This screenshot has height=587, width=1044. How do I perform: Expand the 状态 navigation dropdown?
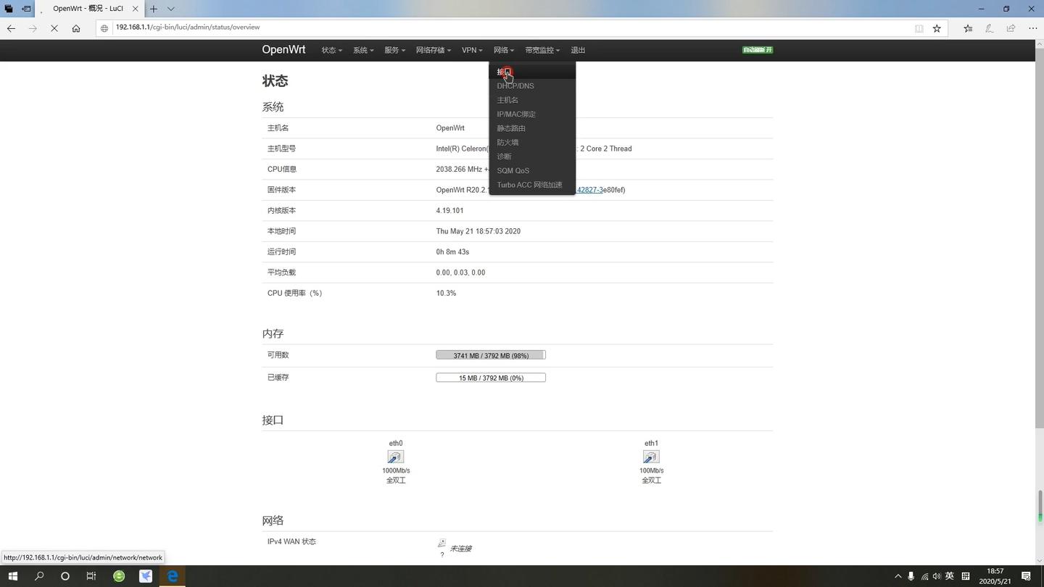coord(331,50)
